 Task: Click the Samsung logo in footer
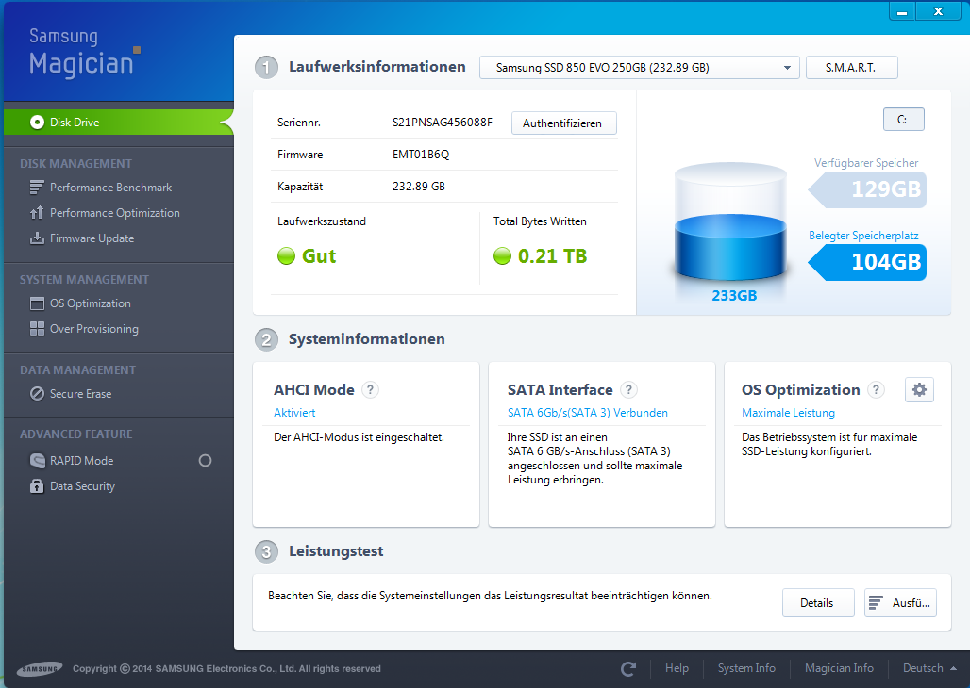point(41,669)
